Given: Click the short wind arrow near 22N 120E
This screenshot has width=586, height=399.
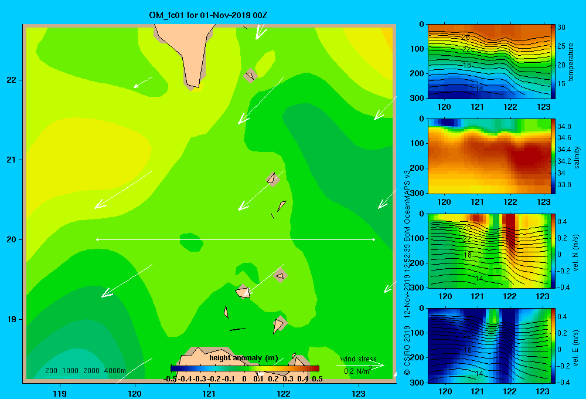Looking at the screenshot, I should point(143,82).
